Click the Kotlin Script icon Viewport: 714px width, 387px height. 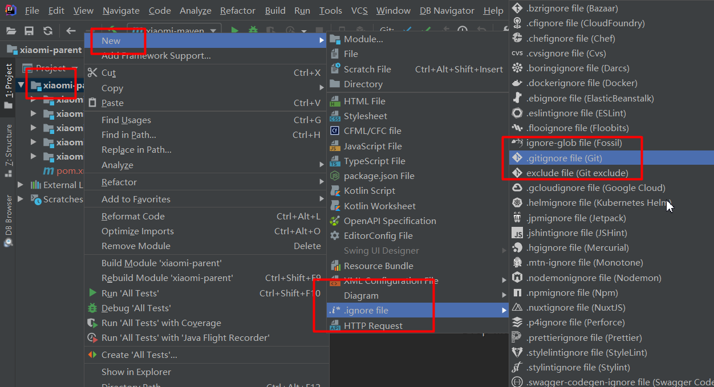[335, 190]
